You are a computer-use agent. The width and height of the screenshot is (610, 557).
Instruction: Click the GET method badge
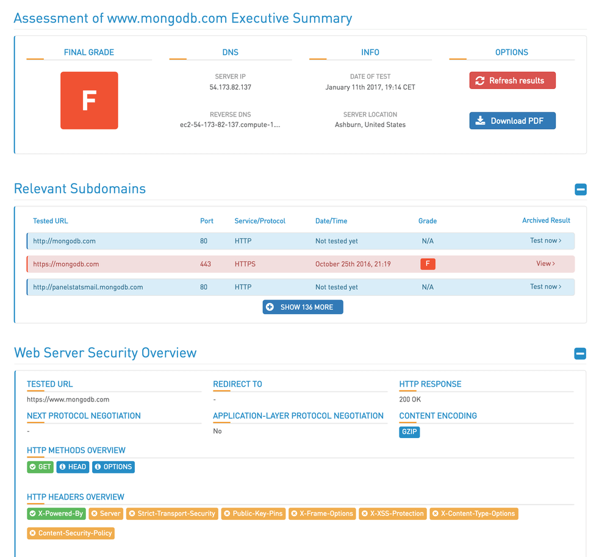point(40,467)
